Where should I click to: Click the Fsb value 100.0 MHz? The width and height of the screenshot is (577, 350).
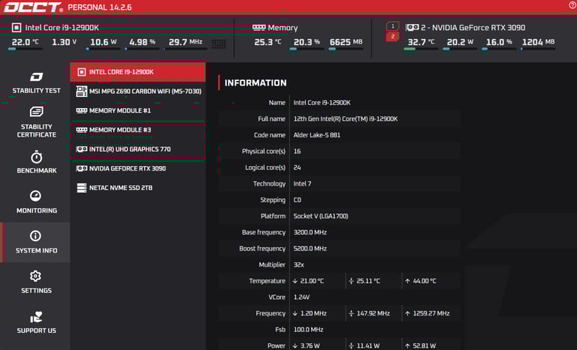point(308,330)
